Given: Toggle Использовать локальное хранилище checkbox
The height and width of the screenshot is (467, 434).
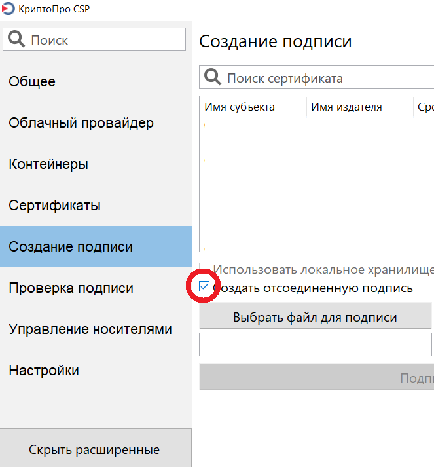Looking at the screenshot, I should coord(205,269).
